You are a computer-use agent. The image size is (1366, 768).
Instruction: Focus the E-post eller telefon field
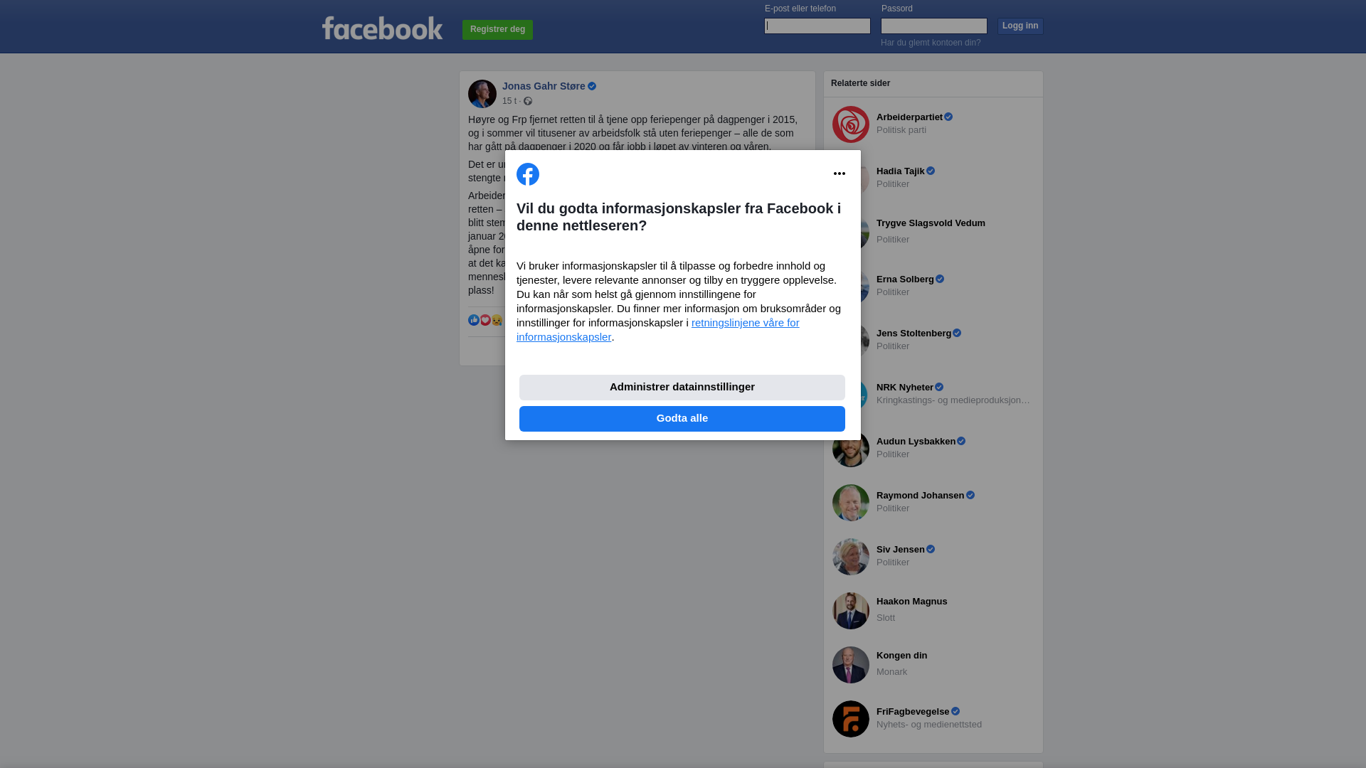817,26
